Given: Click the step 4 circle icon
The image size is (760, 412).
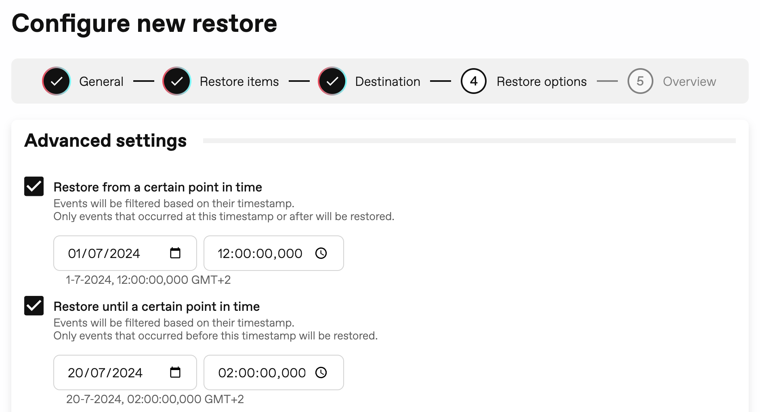Looking at the screenshot, I should 474,81.
